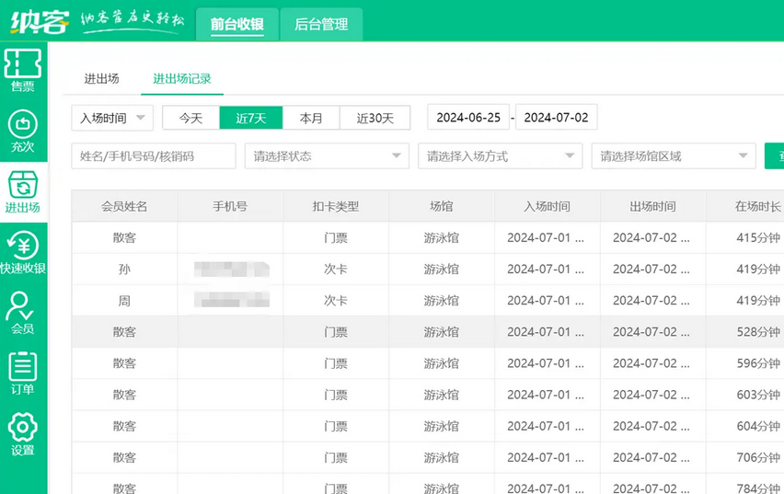Open the 进出场 sub-tab
784x494 pixels.
101,78
